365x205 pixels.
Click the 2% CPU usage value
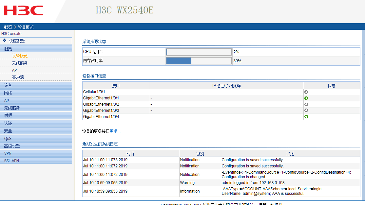[236, 52]
